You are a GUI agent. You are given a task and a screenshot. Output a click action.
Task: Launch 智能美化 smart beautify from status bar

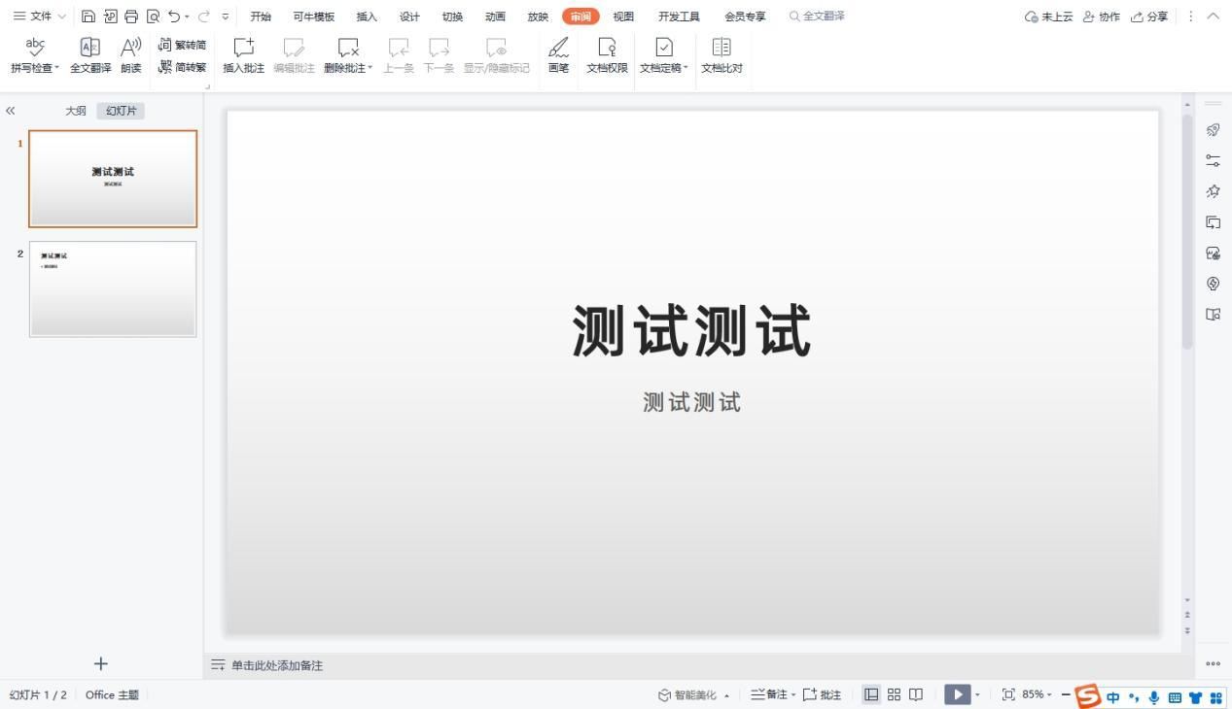(x=692, y=694)
